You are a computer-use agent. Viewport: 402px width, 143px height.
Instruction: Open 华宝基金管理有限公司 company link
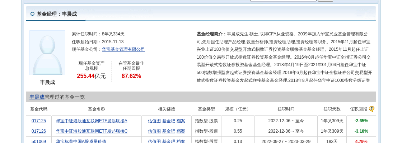coord(123,49)
